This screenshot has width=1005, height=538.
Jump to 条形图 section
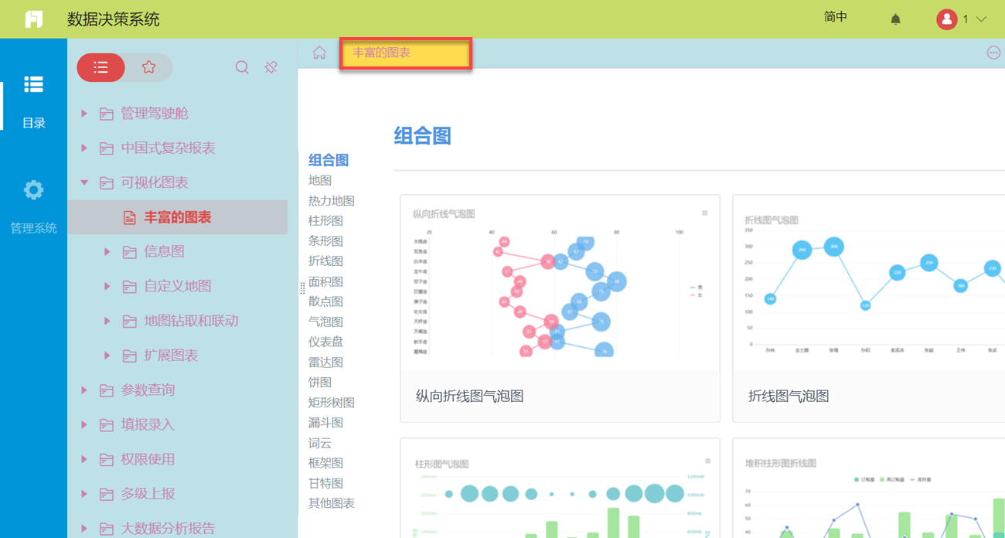coord(325,241)
